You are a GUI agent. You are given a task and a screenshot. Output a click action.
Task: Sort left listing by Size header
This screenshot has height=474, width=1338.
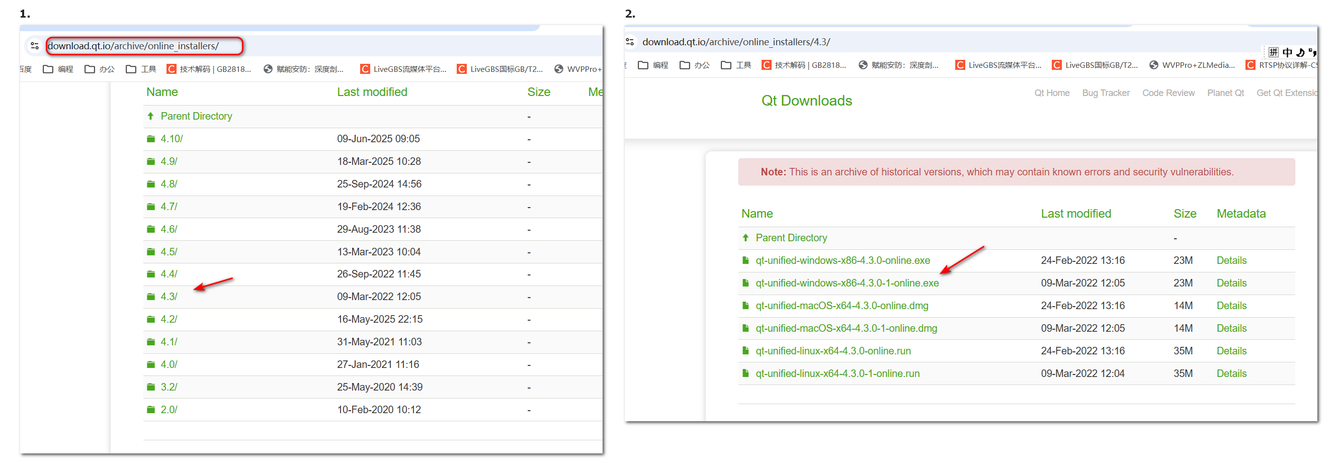point(539,92)
